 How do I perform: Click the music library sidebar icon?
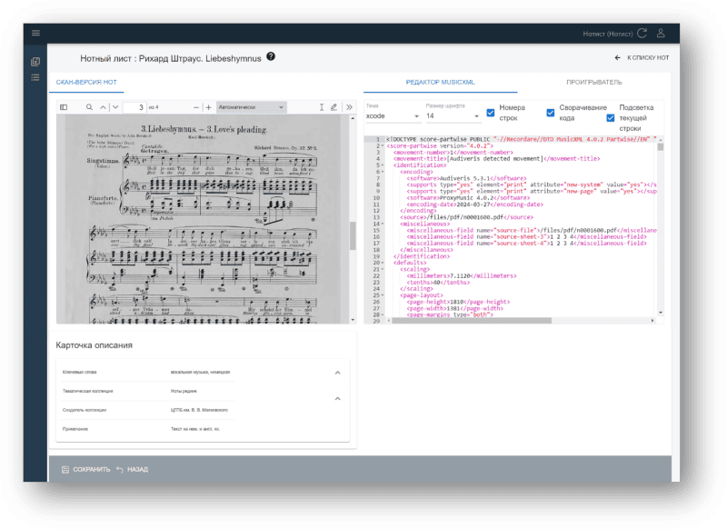click(x=35, y=62)
